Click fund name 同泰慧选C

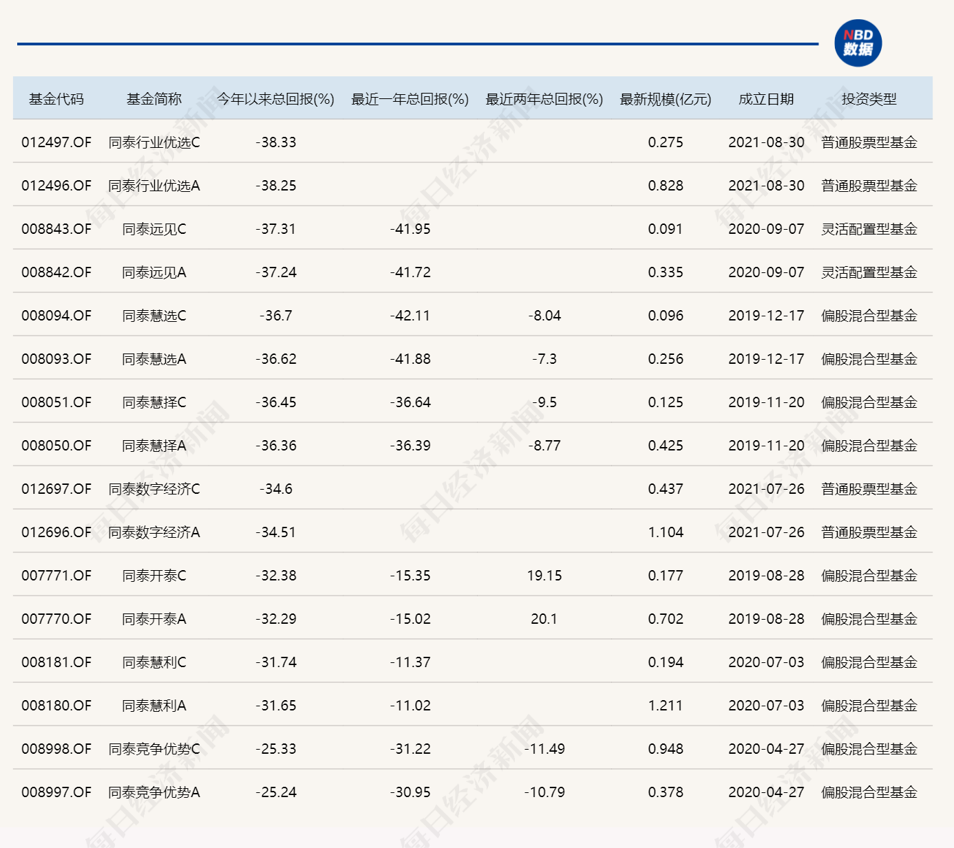point(154,316)
